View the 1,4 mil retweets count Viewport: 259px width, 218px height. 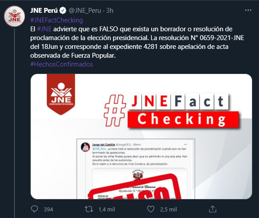107,209
